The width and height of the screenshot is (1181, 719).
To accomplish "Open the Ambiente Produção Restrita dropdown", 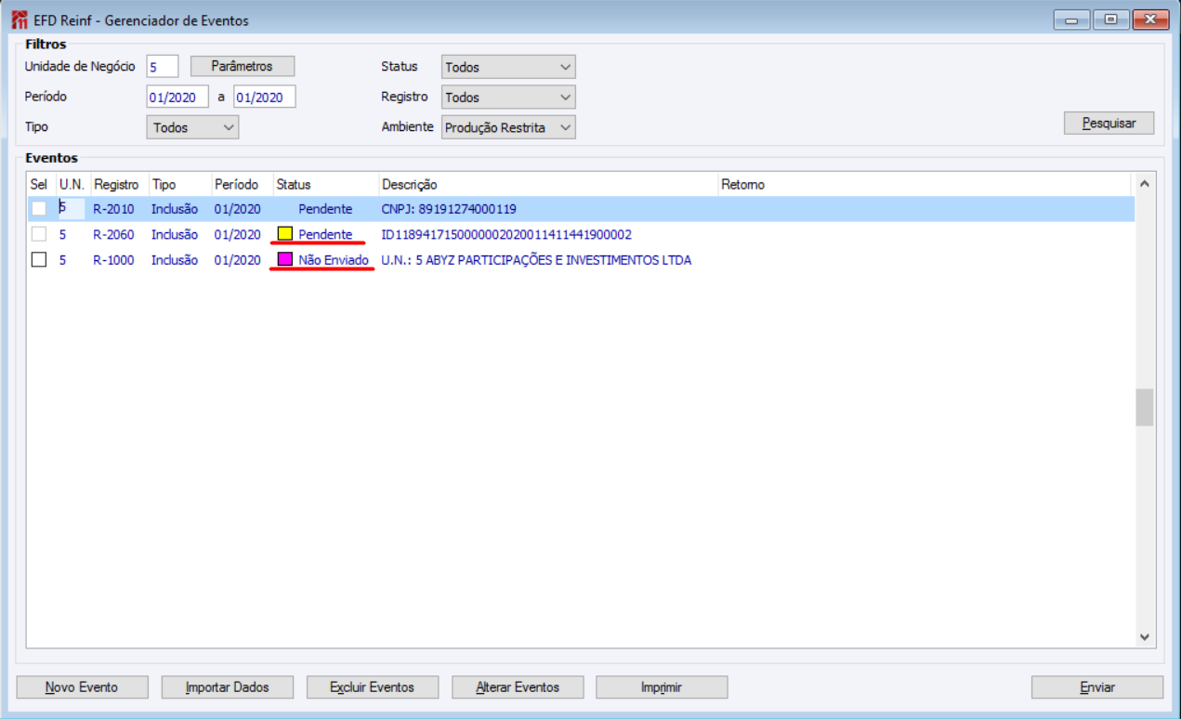I will 508,127.
